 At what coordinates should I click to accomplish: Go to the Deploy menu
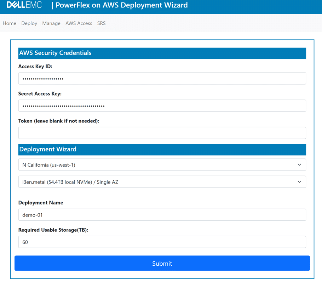click(29, 23)
